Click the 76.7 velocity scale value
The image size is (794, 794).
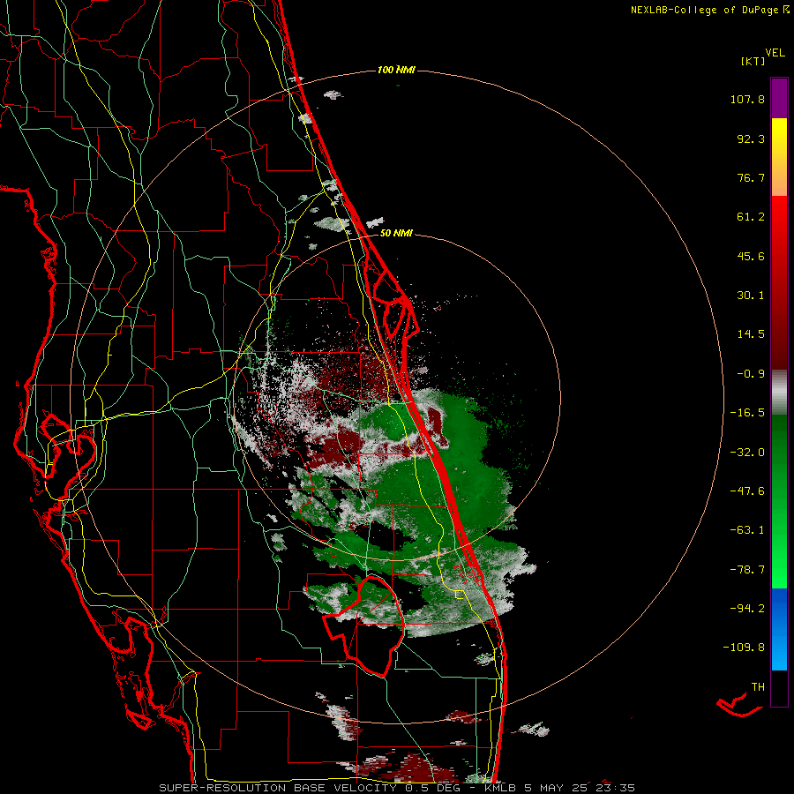pyautogui.click(x=751, y=177)
